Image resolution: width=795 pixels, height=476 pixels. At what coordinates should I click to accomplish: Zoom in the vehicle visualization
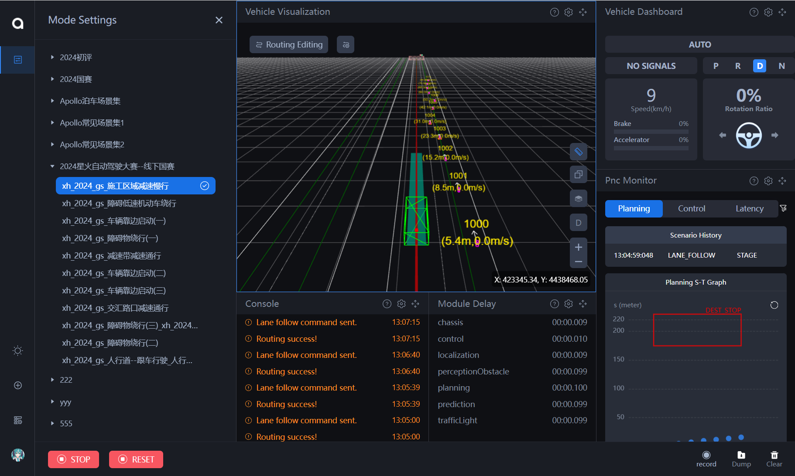point(578,247)
